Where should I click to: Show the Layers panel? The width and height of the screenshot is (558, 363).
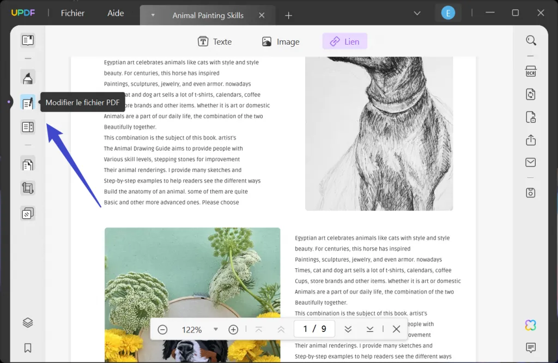(x=28, y=323)
